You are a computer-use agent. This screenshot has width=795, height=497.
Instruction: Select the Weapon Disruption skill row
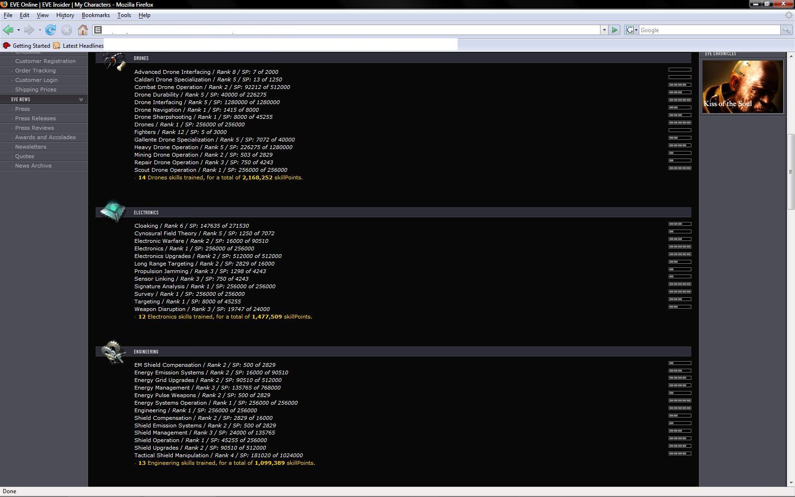pos(202,309)
